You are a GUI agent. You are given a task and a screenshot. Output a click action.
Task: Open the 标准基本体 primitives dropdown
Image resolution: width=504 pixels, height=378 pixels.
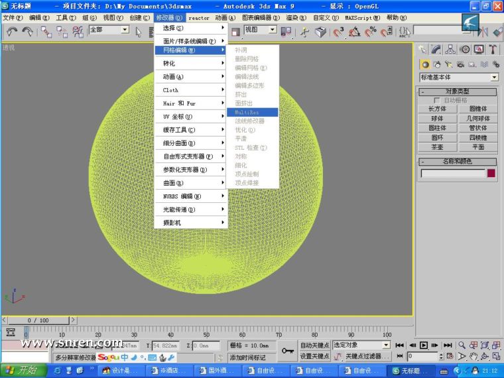coord(458,77)
